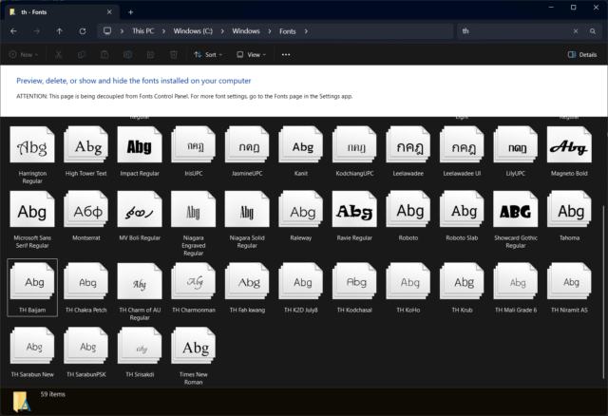Select the Montserrat font icon

coord(86,209)
